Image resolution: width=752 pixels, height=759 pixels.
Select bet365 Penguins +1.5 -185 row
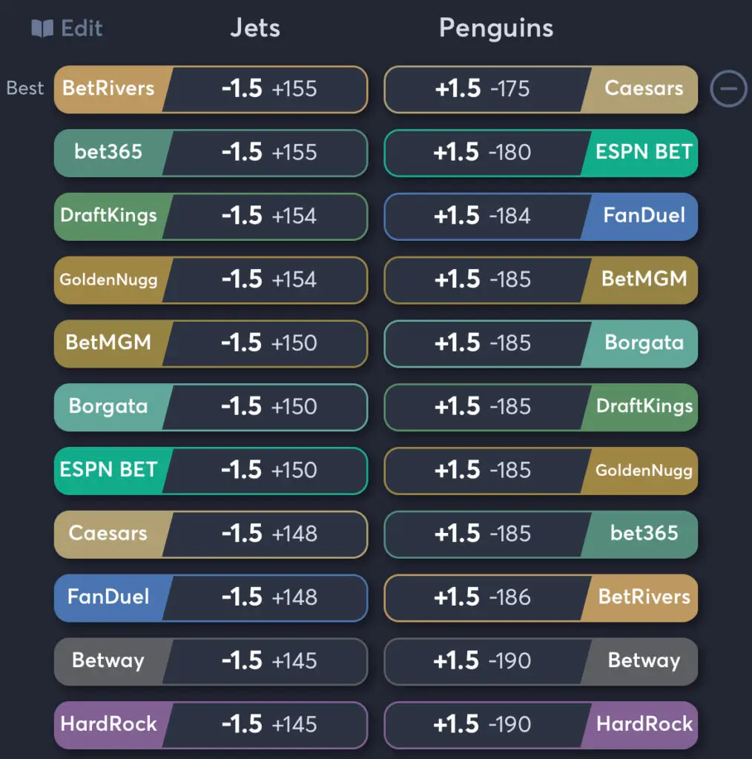coord(541,534)
